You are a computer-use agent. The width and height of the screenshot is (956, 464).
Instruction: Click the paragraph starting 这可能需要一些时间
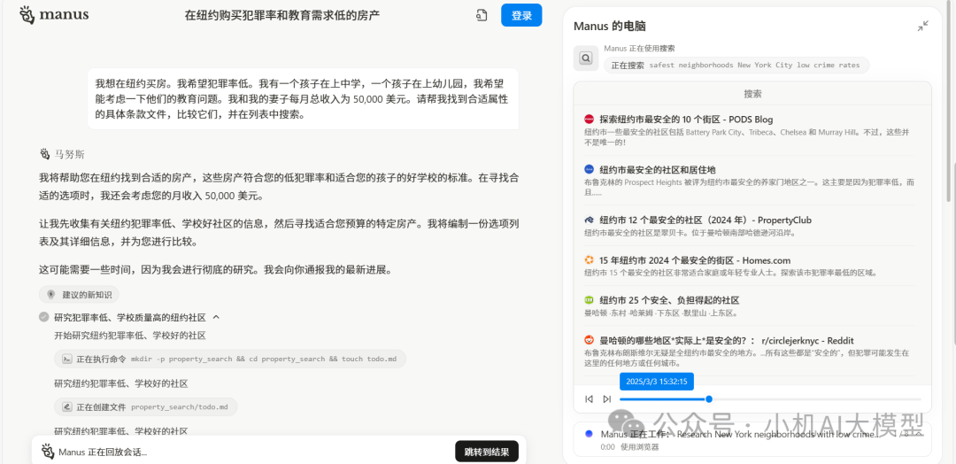pos(216,269)
